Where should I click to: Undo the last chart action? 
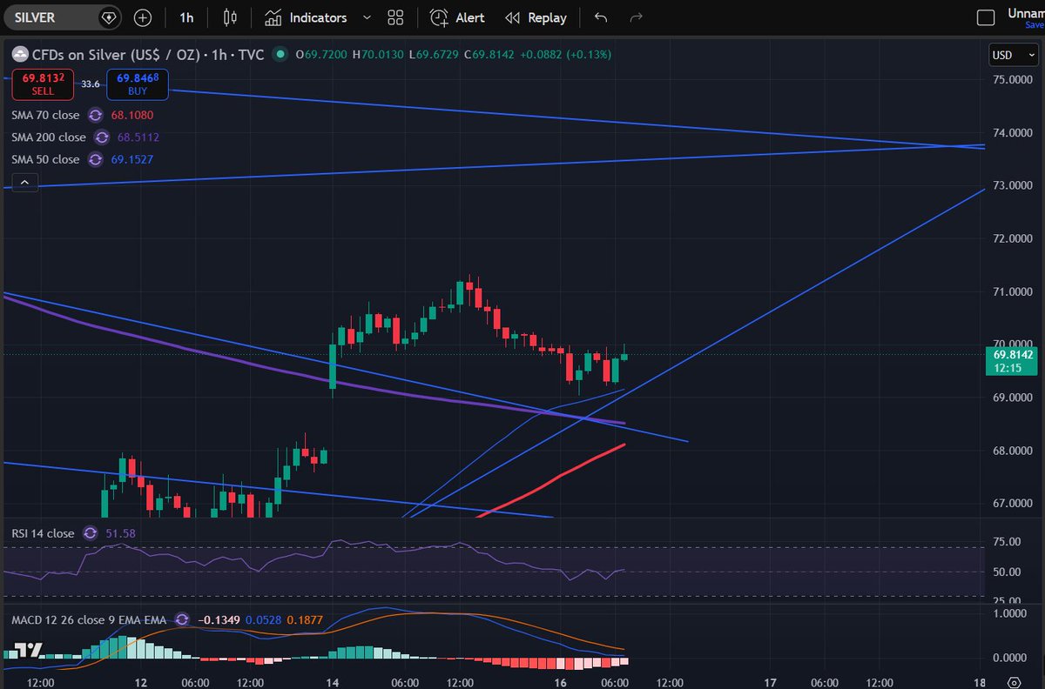pos(601,17)
